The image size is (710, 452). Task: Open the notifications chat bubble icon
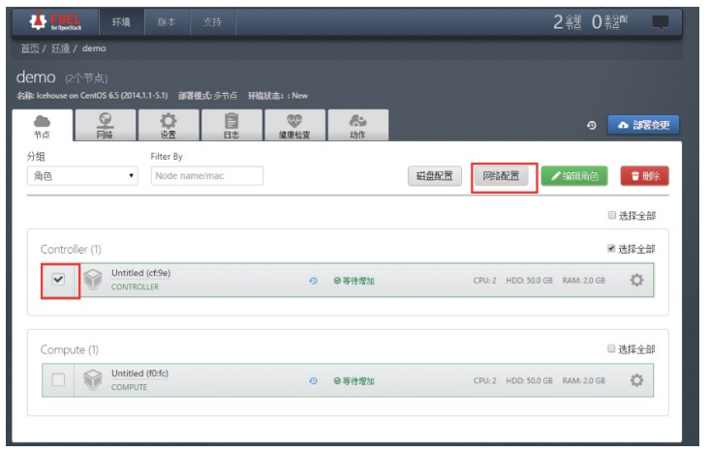(x=661, y=21)
